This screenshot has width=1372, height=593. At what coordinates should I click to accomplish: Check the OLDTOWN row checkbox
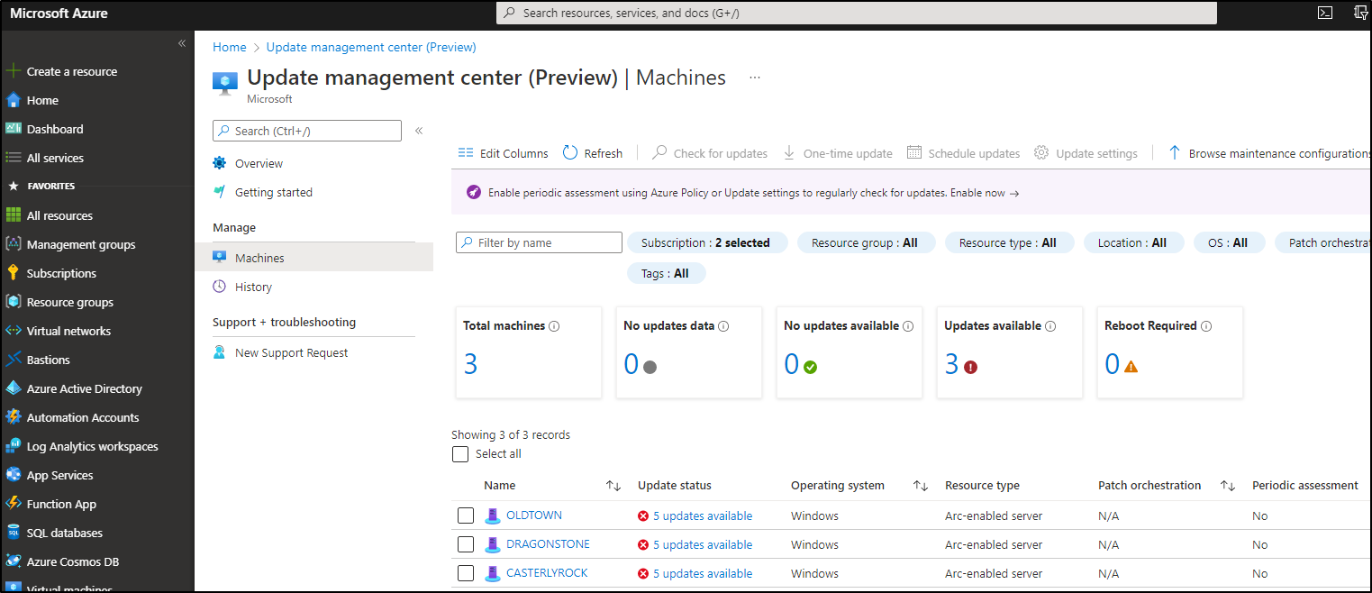pos(466,515)
